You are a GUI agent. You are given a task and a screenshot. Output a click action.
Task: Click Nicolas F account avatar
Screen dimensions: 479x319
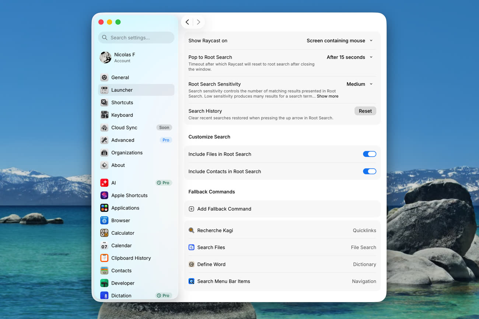105,57
